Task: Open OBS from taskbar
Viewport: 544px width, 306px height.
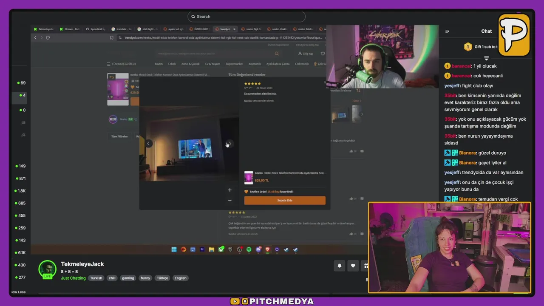Action: coord(240,249)
